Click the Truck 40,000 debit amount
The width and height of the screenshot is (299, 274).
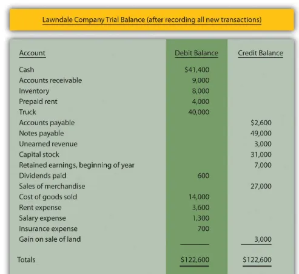pyautogui.click(x=199, y=112)
